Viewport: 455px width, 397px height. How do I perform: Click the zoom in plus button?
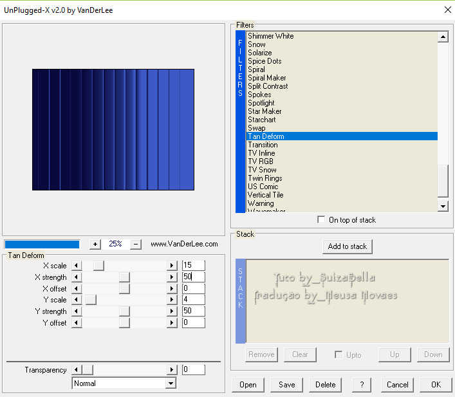point(95,244)
